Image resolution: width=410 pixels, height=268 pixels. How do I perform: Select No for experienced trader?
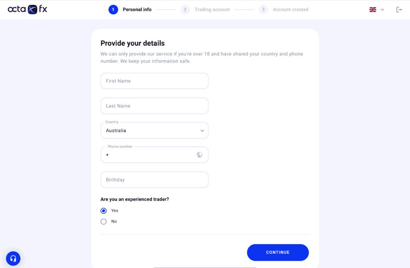coord(104,222)
